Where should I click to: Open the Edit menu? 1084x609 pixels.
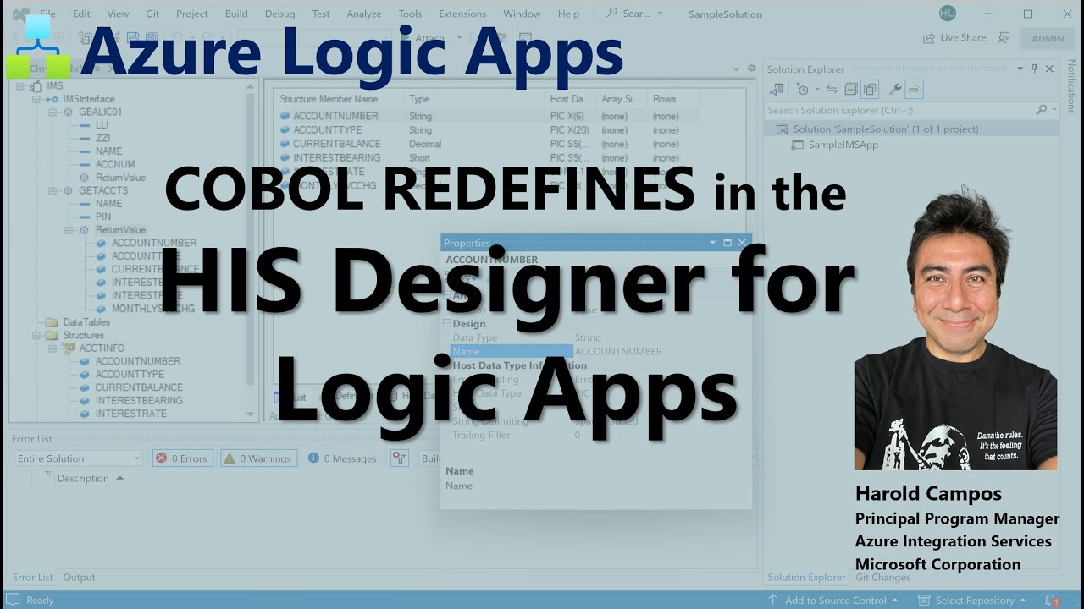(81, 14)
